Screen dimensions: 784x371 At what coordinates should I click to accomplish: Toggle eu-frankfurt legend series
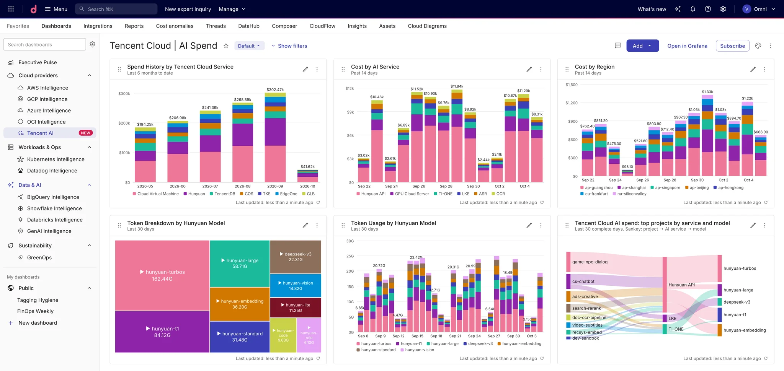point(594,194)
